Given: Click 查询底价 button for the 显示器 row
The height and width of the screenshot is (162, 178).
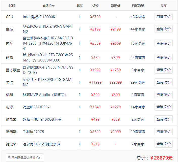Looking at the screenshot, I should point(163,132).
